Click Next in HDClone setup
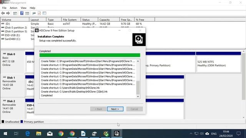 (115, 109)
